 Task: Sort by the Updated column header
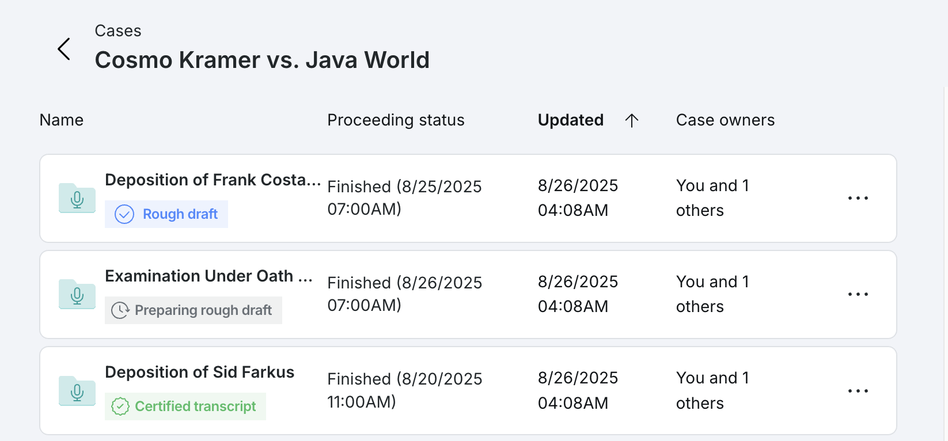coord(571,120)
